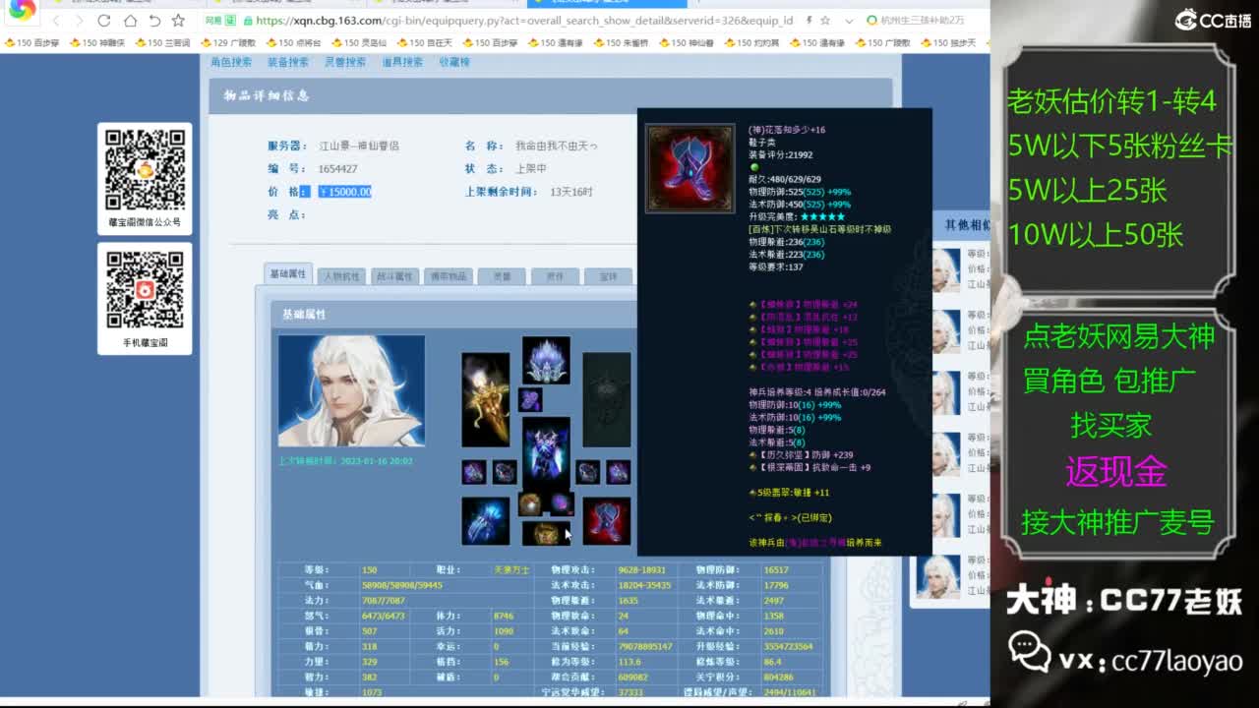Open the 129 广陵散 bookmark
The image size is (1259, 708).
227,43
